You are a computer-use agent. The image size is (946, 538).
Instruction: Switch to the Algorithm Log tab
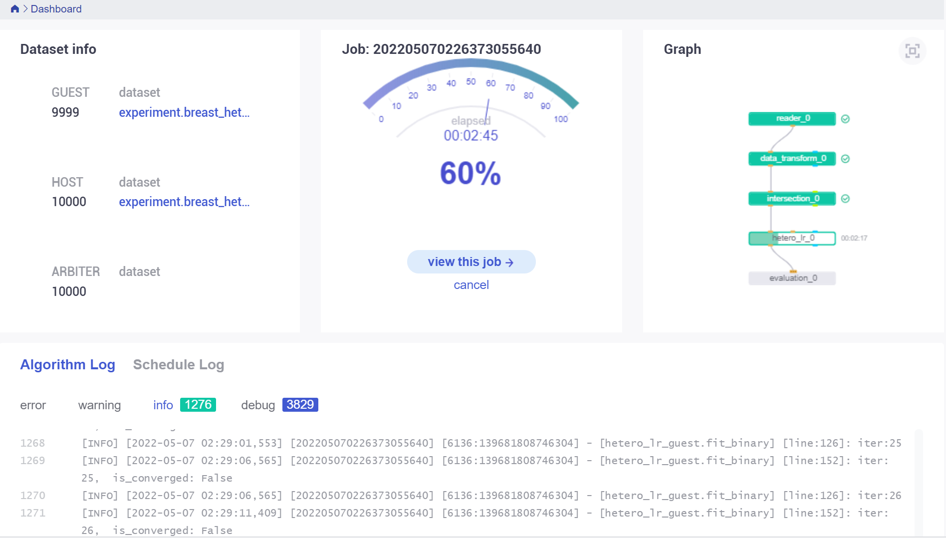point(67,365)
